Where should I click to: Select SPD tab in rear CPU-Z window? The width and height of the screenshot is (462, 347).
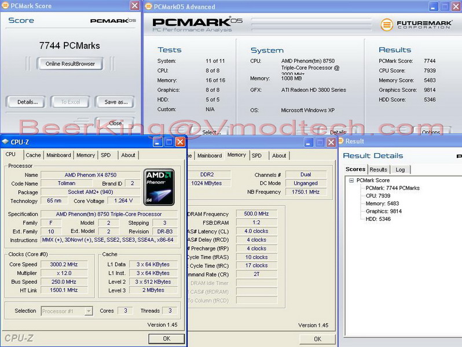pyautogui.click(x=256, y=156)
